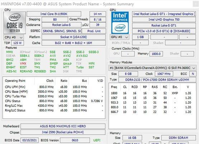The image size is (199, 144).
Task: Click the Intel Core i9-11900K name field
Action: 54,14
